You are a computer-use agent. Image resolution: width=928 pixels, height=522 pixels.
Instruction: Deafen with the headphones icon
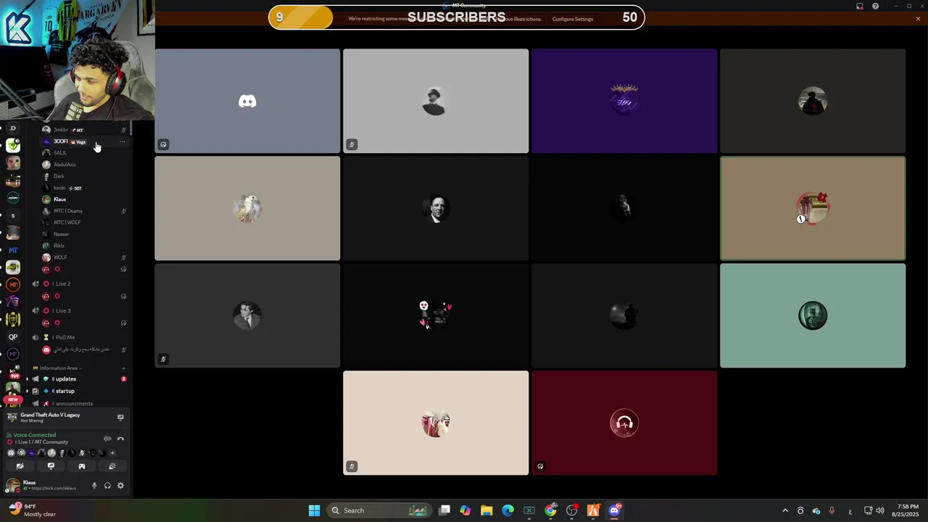point(107,486)
